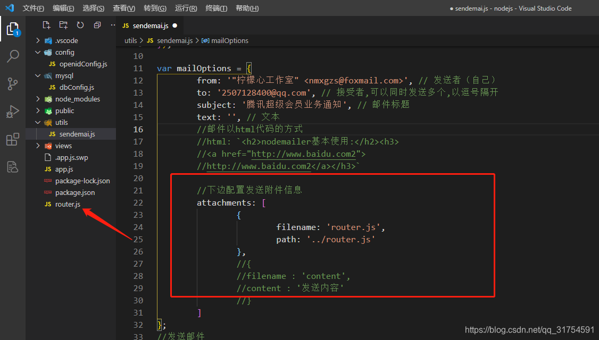599x340 pixels.
Task: Click the mailOptions symbol icon in breadcrumb
Action: click(205, 40)
